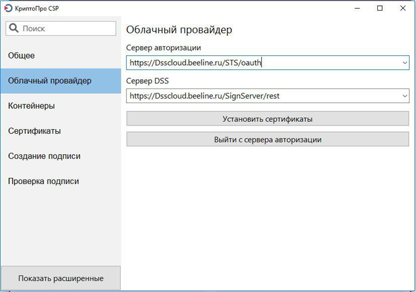Open the Проверка подписи section
The height and width of the screenshot is (292, 416).
tap(61, 181)
